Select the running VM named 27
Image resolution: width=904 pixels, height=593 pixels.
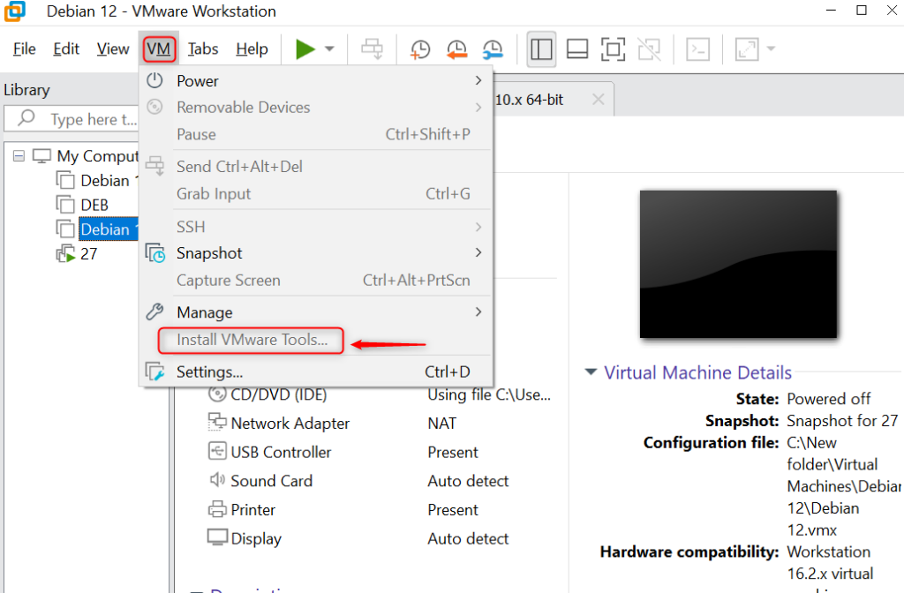click(x=88, y=254)
